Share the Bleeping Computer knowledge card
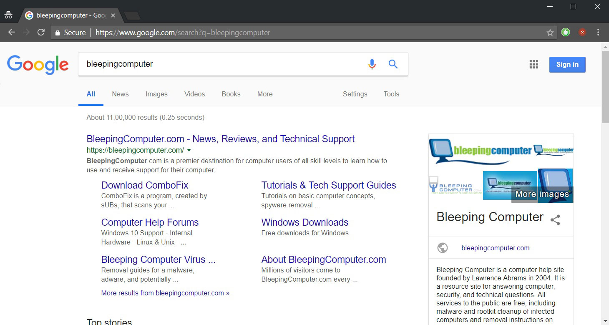 coord(555,220)
